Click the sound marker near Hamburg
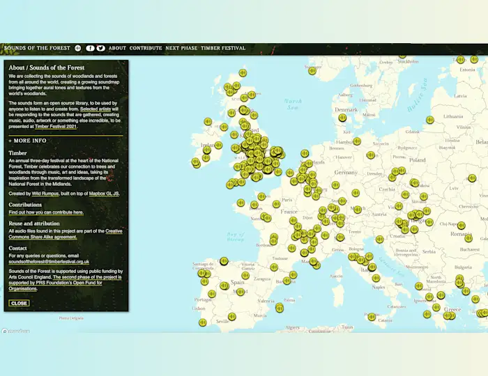This screenshot has height=376, width=488. 357,141
